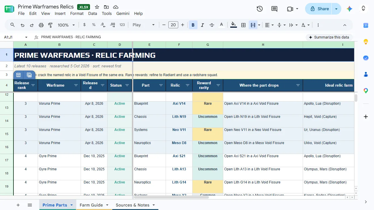Open the zoom 100% dropdown
The image size is (374, 210).
[x=66, y=25]
